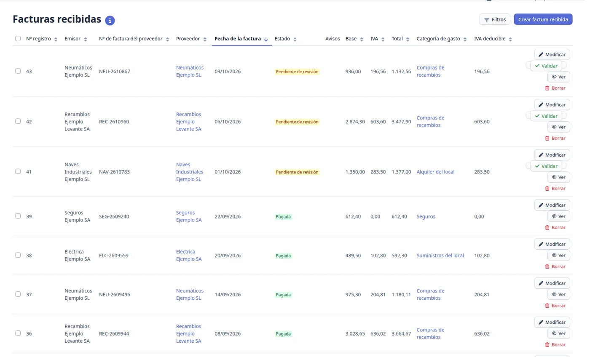This screenshot has height=357, width=590.
Task: Sort by the Base amount column
Action: pyautogui.click(x=354, y=39)
